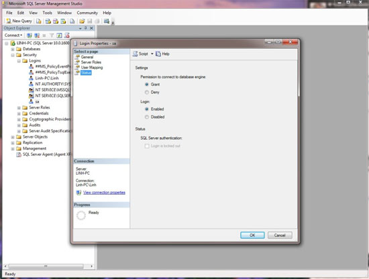Expand the Server Roles folder node

point(19,108)
